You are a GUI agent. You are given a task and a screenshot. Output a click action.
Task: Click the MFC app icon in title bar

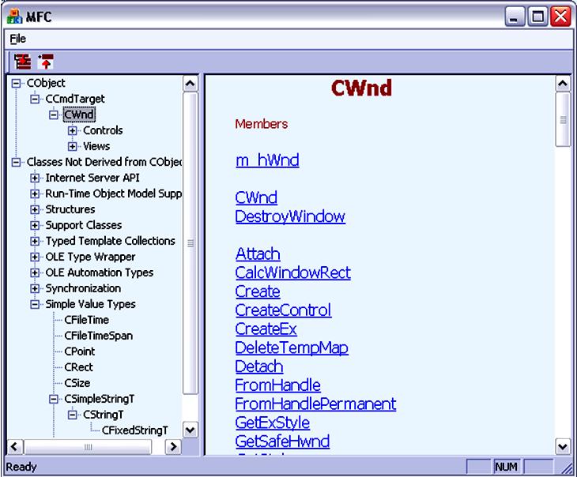tap(15, 17)
